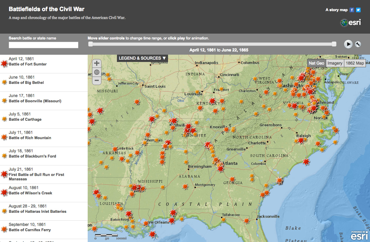Select First Battle of Bull Run entry
The image size is (370, 242).
point(44,174)
